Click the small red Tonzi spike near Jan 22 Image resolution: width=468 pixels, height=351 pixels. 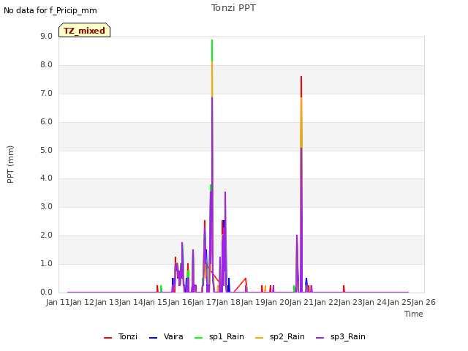[x=344, y=287]
